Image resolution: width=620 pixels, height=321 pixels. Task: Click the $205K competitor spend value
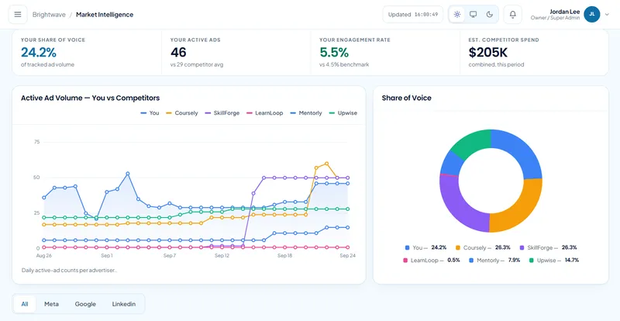pos(488,52)
